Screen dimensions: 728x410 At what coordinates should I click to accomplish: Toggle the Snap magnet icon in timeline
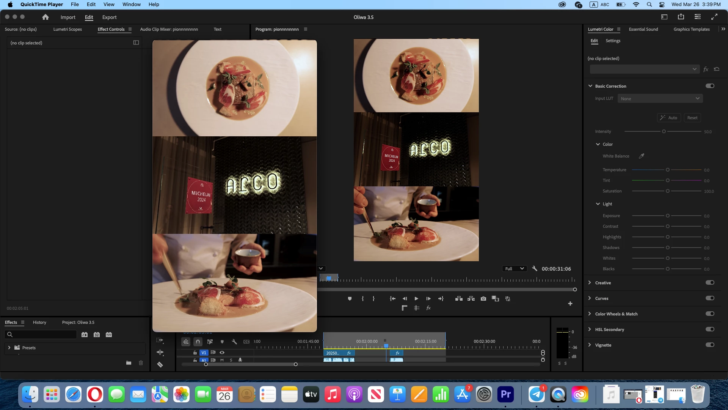click(x=198, y=342)
